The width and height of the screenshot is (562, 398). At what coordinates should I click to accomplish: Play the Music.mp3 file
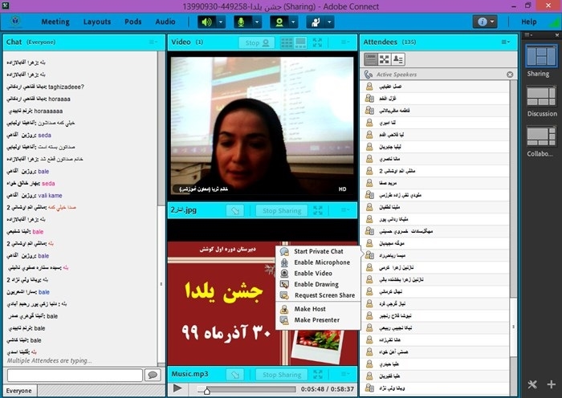pos(177,388)
